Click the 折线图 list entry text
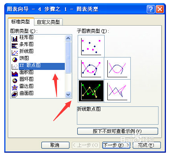Viewport: 171px width, 153px height. point(27,51)
